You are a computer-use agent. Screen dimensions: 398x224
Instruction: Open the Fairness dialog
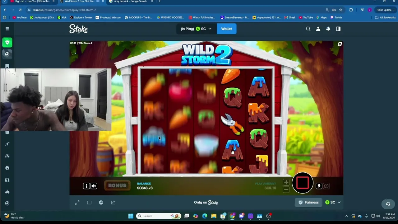[308, 203]
